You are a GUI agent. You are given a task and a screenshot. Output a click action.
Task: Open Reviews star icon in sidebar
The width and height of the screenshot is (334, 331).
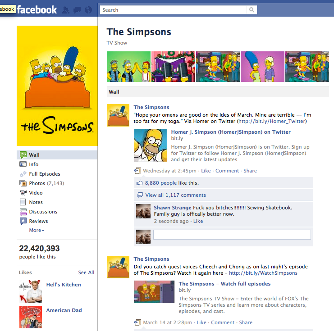click(23, 221)
